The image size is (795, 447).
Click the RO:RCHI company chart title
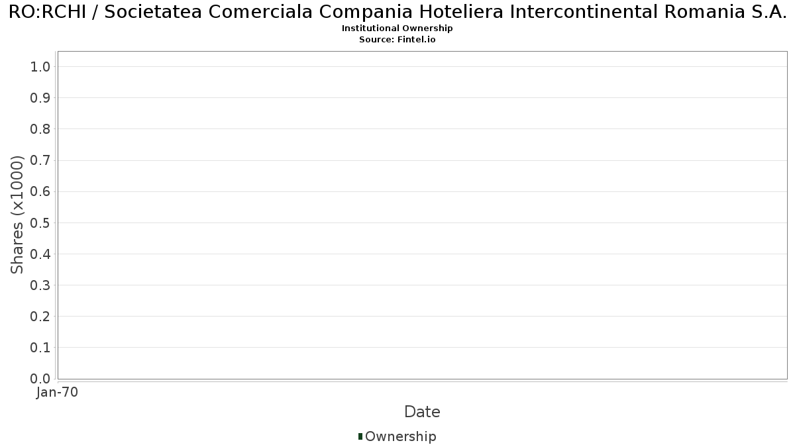pos(397,12)
